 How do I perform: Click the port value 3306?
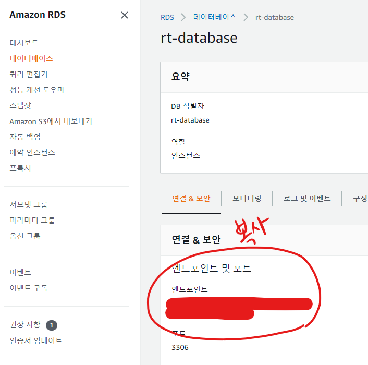[180, 347]
